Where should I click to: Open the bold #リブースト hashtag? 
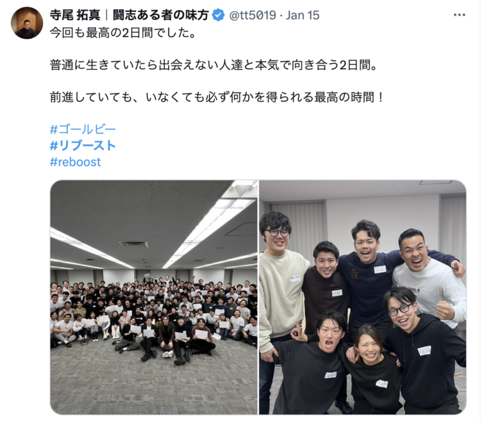click(83, 145)
